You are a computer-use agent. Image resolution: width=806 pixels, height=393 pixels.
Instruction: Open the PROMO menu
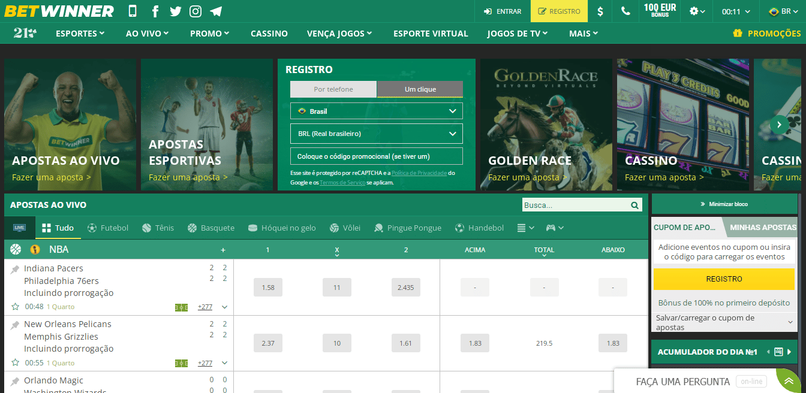(x=210, y=34)
